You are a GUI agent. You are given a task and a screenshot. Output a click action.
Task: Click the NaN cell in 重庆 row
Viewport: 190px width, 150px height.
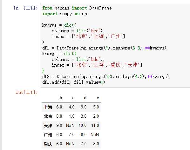70,144
